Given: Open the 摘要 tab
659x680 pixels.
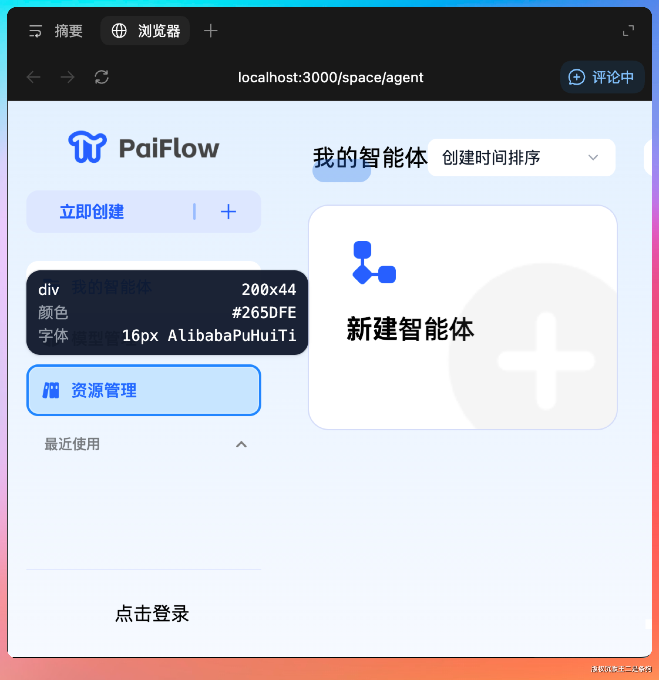Looking at the screenshot, I should (x=68, y=31).
